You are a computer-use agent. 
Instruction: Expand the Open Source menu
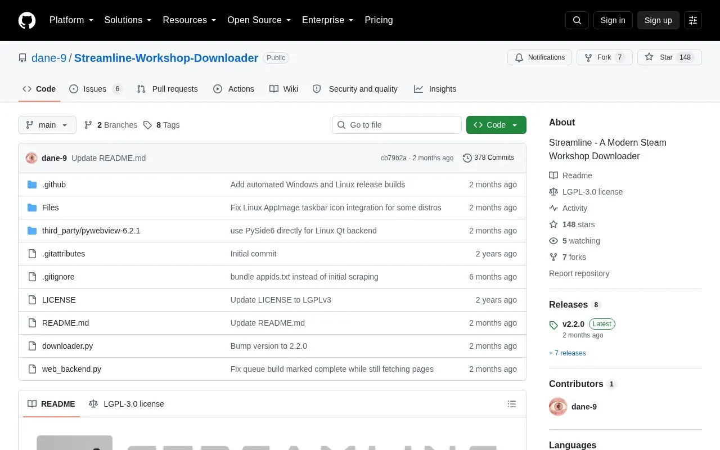[x=259, y=20]
